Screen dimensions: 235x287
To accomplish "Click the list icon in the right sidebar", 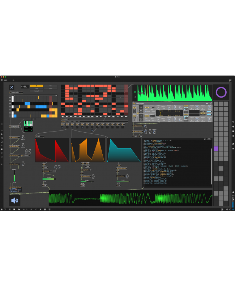I will pos(233,136).
